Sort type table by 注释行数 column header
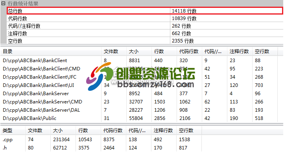284x153 pixels. pos(164,131)
